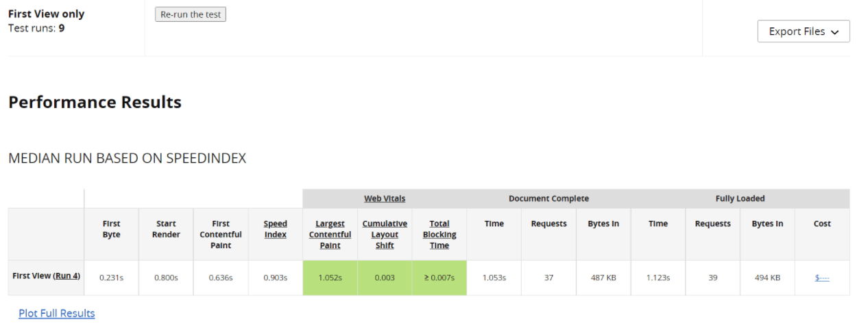857x333 pixels.
Task: Click the First Contentful Paint column header
Action: point(221,235)
